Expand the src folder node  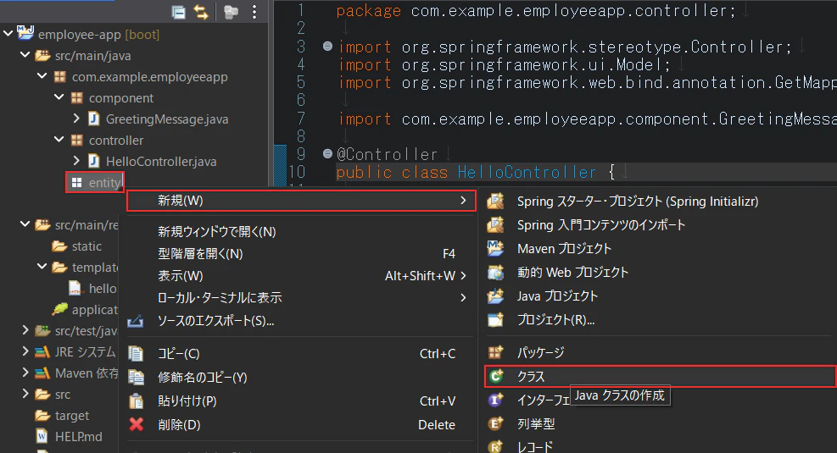25,394
